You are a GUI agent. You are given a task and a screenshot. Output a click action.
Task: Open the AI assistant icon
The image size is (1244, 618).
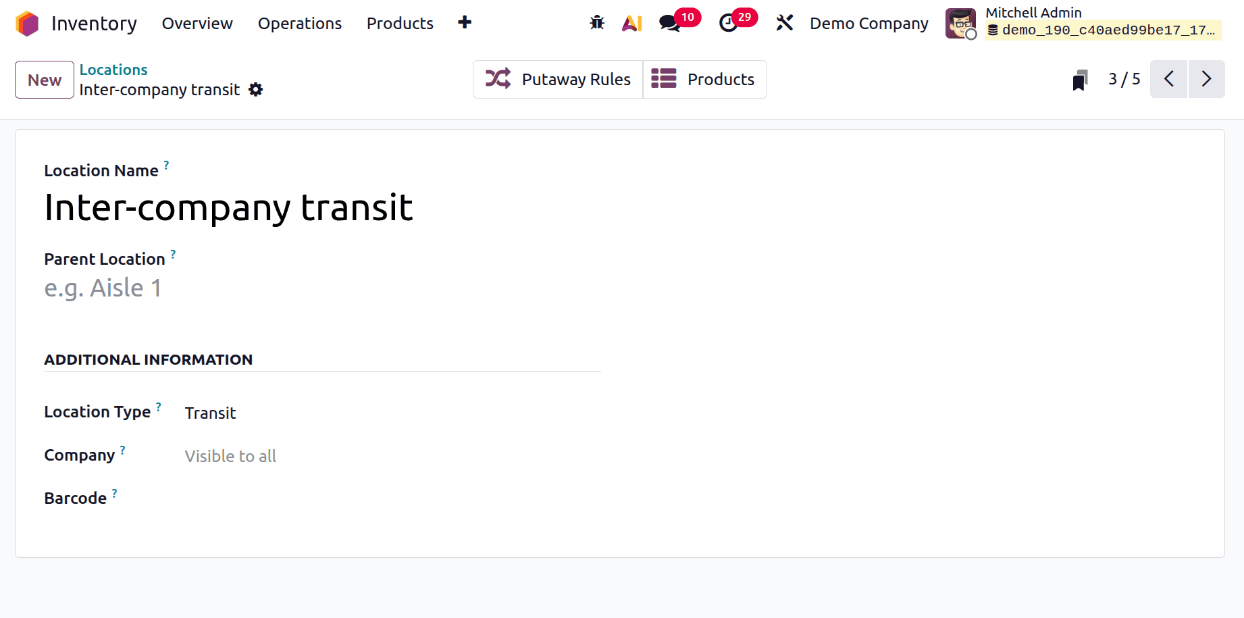coord(631,22)
